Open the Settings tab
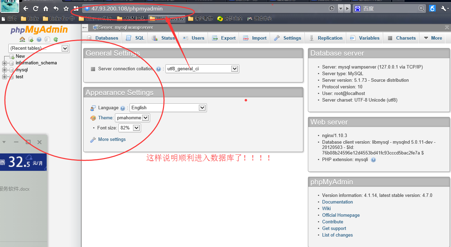451x247 pixels. [x=288, y=38]
